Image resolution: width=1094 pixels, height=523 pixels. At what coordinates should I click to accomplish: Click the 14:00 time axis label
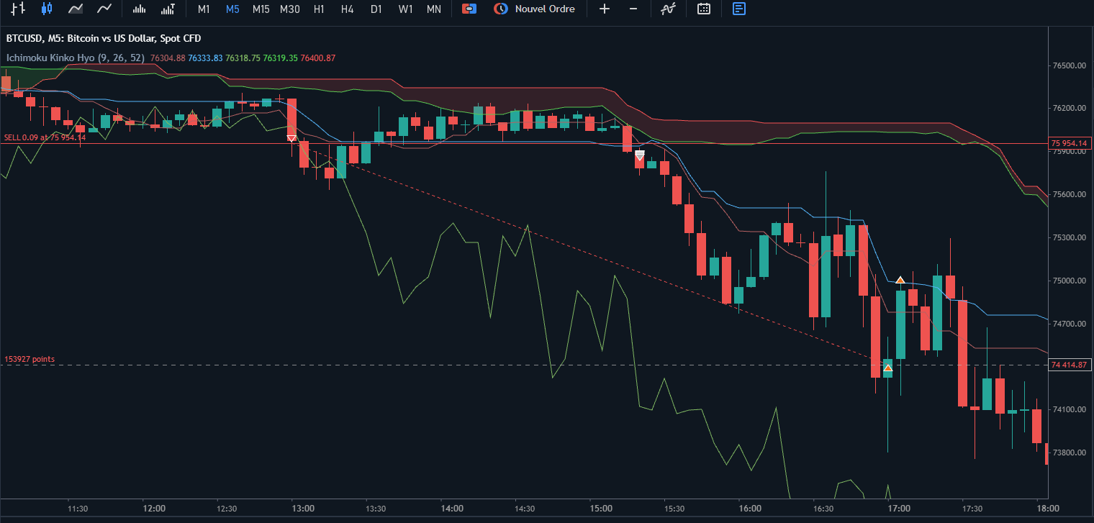pyautogui.click(x=452, y=509)
